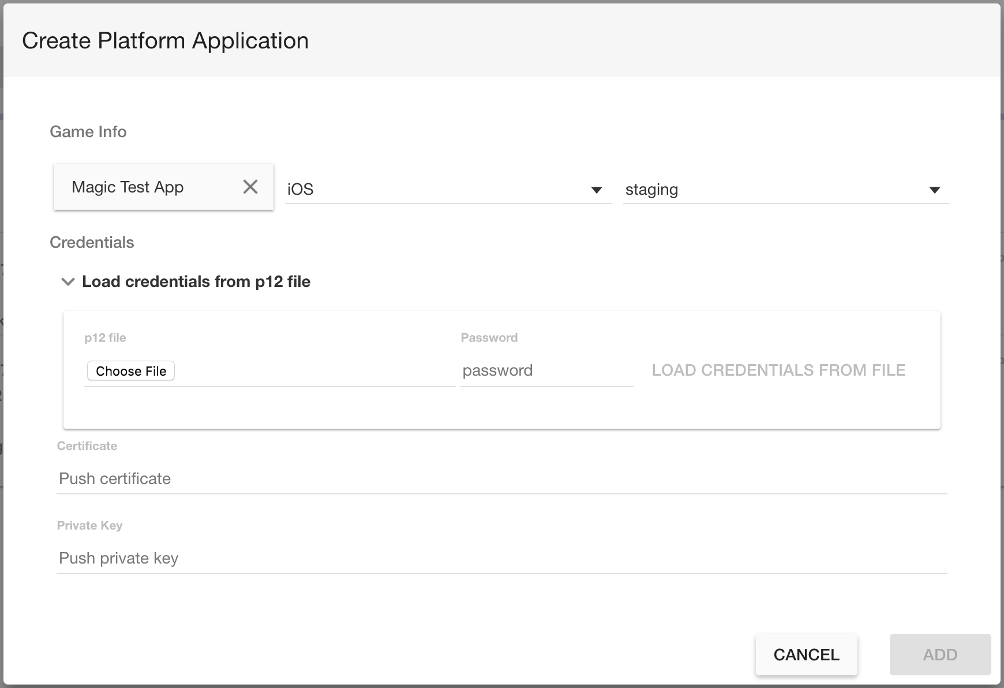1004x688 pixels.
Task: Click the chevron next to Load credentials from p12 file
Action: (68, 281)
